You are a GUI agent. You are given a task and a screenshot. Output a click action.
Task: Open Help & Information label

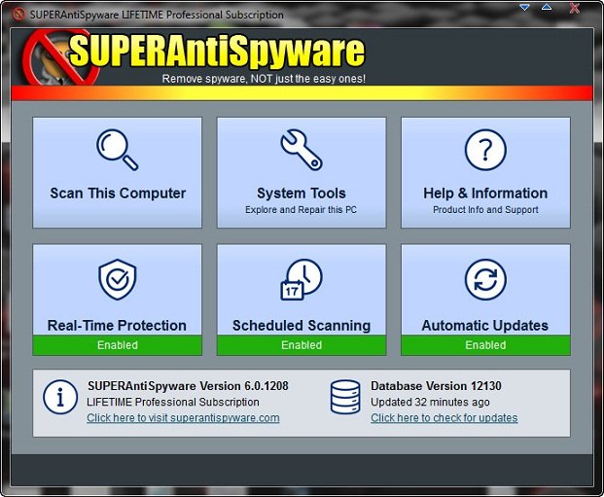(x=485, y=193)
